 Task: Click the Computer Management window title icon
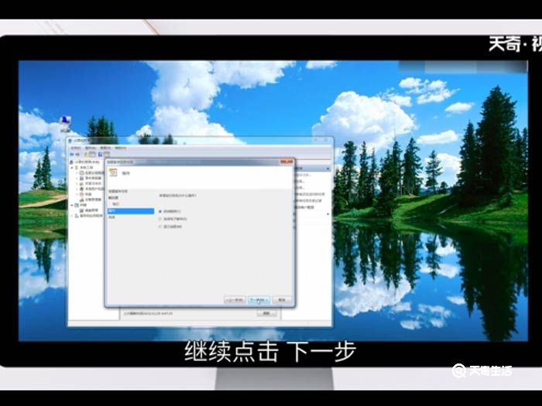pyautogui.click(x=70, y=141)
